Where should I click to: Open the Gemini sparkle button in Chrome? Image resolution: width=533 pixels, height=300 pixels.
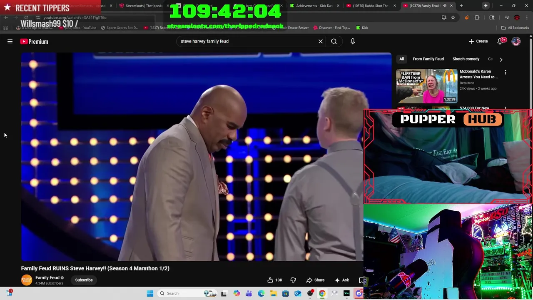coord(486,6)
